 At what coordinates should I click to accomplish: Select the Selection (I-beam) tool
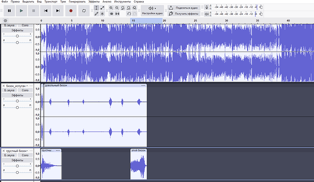tap(96, 8)
